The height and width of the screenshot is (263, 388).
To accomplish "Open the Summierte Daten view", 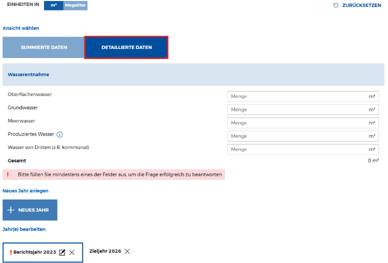I will (x=43, y=47).
